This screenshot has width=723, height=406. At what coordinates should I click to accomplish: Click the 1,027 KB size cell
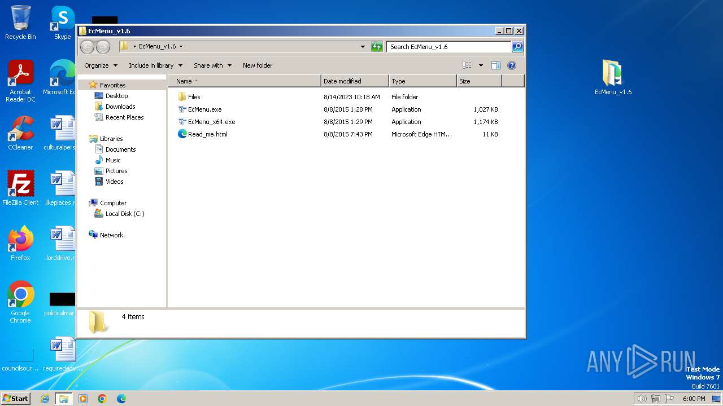coord(485,109)
